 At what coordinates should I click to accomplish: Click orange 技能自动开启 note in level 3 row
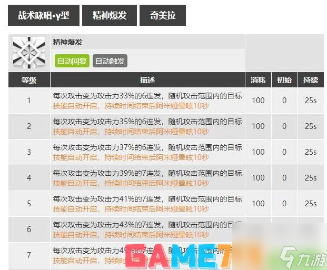131,157
